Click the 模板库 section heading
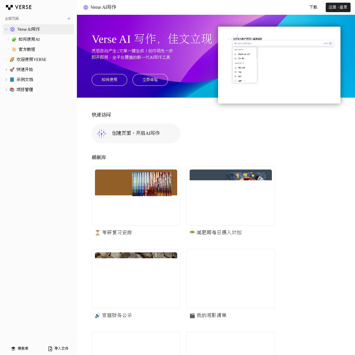355x355 pixels. (x=99, y=157)
